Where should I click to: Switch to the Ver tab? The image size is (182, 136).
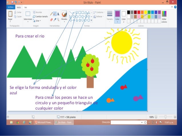coord(26,7)
